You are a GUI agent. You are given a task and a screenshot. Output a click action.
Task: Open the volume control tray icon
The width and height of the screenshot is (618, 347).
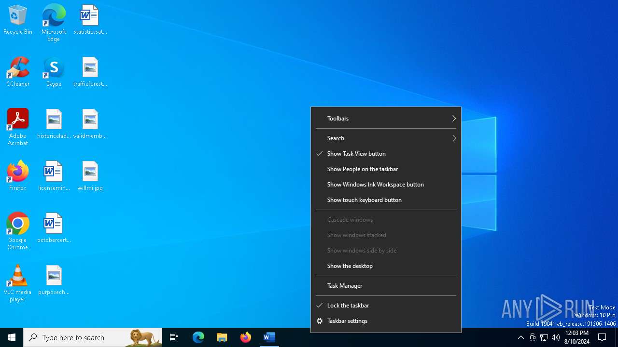point(556,337)
